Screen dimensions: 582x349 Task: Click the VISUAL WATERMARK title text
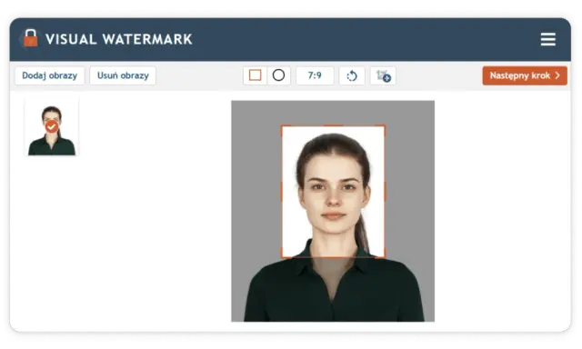[x=119, y=39]
